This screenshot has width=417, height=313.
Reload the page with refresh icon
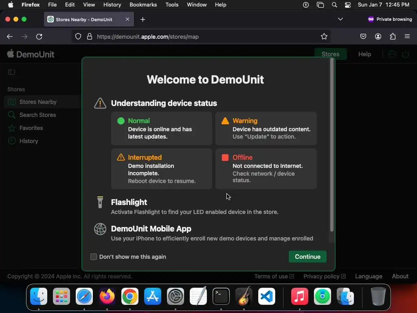pyautogui.click(x=39, y=37)
